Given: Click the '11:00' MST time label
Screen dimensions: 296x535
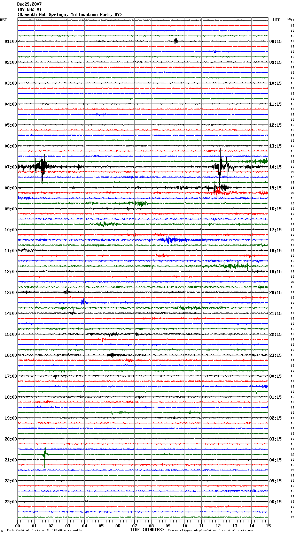Looking at the screenshot, I should (11, 251).
